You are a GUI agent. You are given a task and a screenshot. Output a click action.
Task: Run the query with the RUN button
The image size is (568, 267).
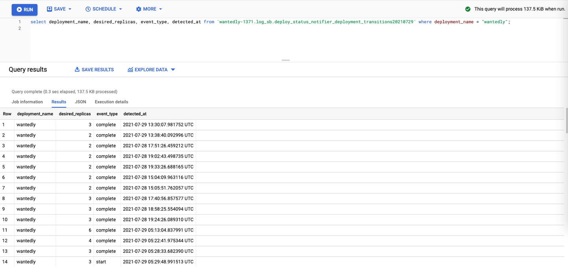(24, 9)
